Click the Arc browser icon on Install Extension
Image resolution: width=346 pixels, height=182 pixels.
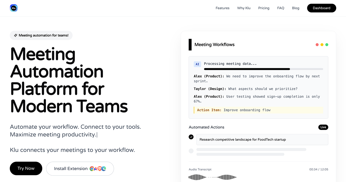[96, 168]
